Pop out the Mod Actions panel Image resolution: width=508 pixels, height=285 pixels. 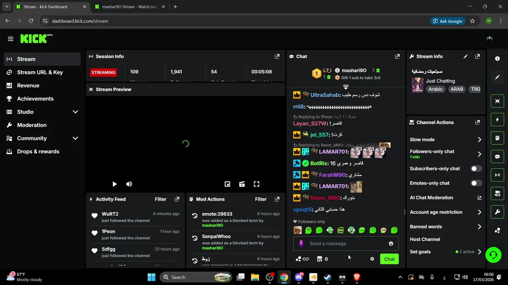pyautogui.click(x=277, y=199)
